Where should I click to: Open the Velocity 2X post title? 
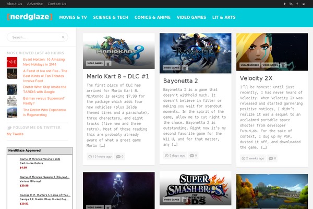(x=256, y=78)
